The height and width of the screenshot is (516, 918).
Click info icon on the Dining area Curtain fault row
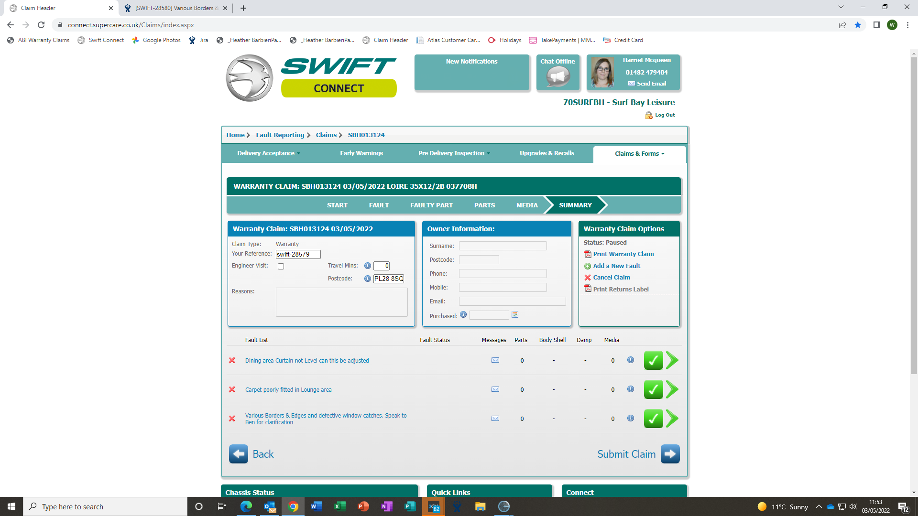[631, 360]
